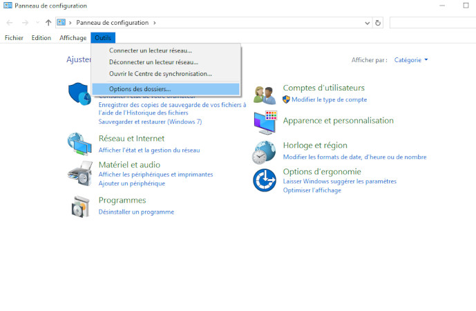Select Connecter un lecteur réseau
The width and height of the screenshot is (476, 311).
click(166, 50)
